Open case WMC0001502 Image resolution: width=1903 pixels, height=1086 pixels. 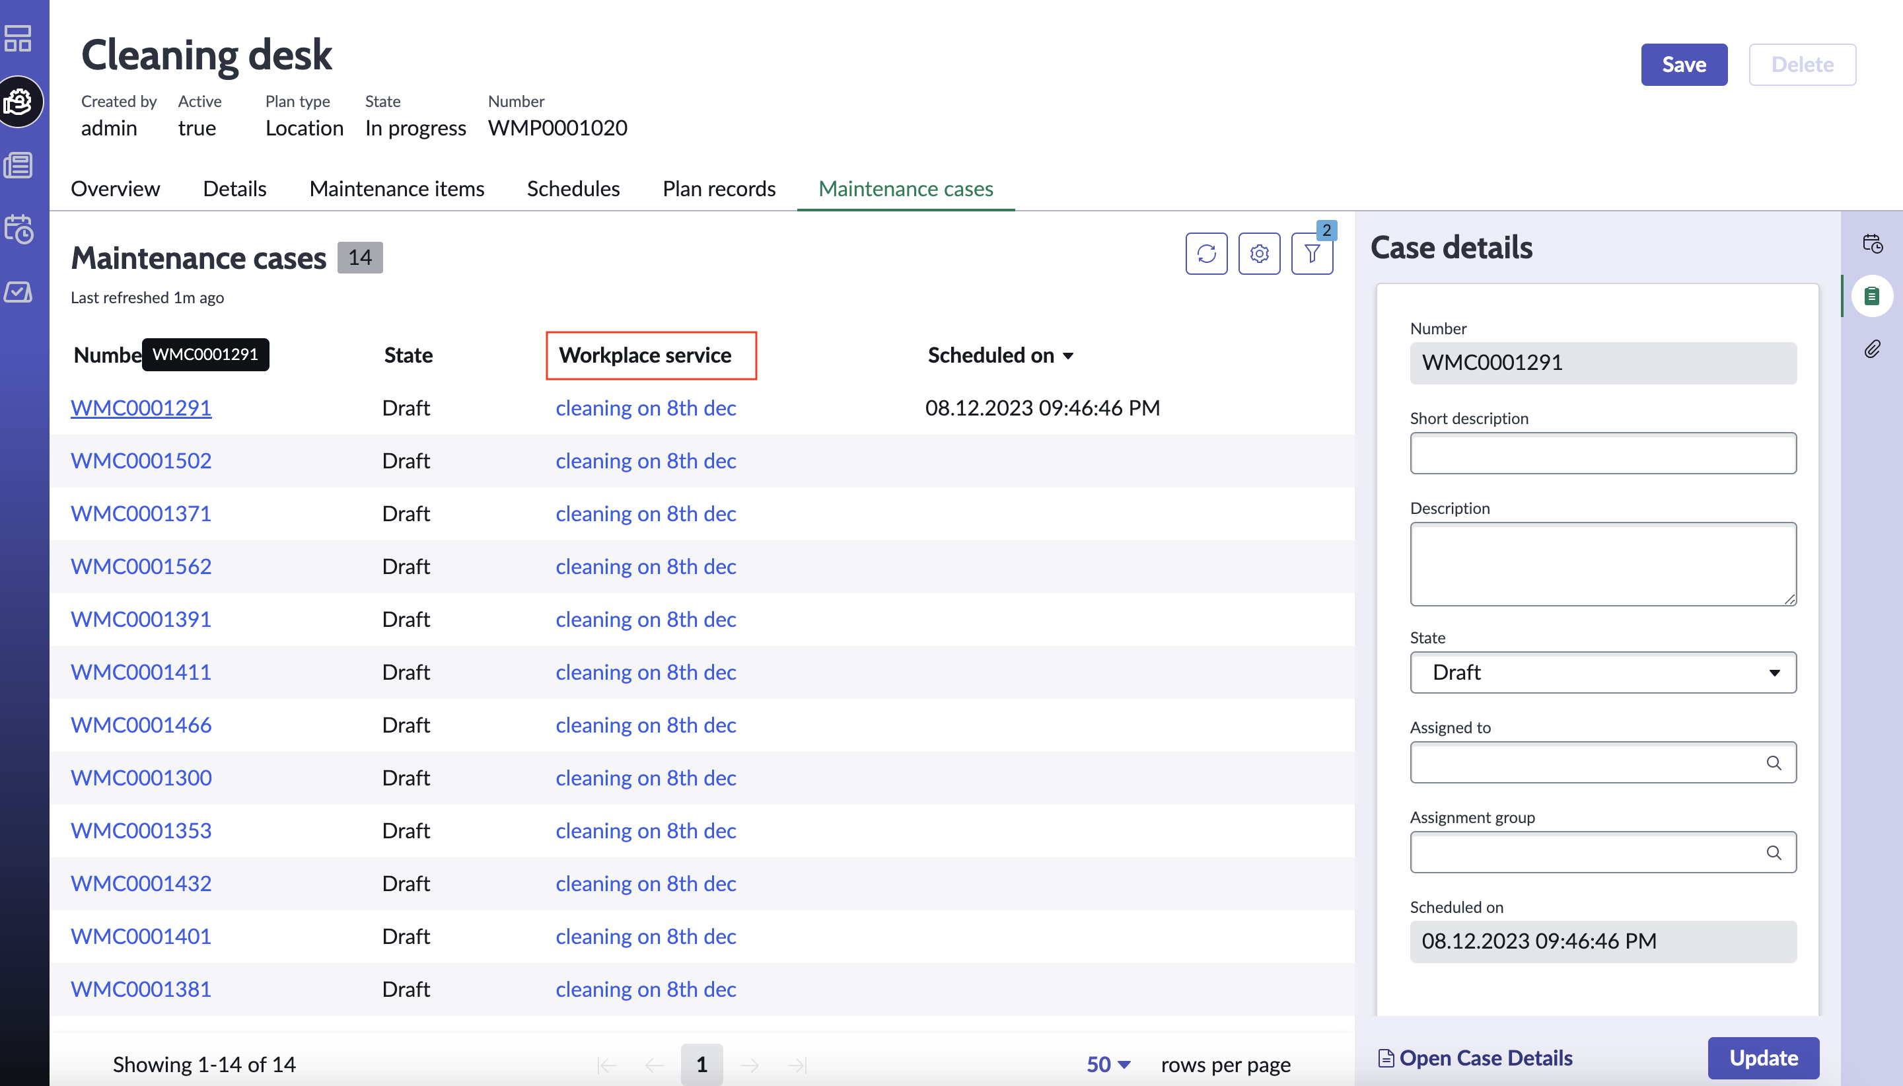click(141, 461)
